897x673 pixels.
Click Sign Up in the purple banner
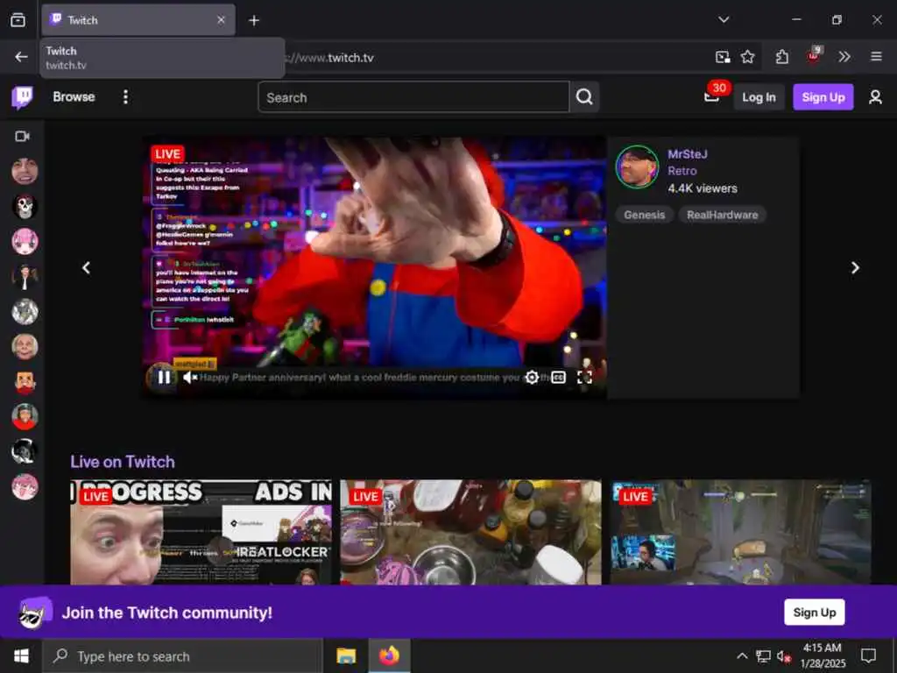pyautogui.click(x=814, y=613)
